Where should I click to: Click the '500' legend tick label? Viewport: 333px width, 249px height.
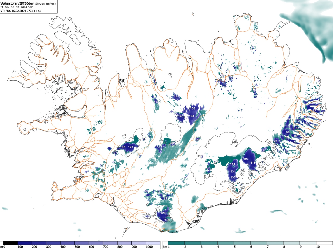point(77,247)
